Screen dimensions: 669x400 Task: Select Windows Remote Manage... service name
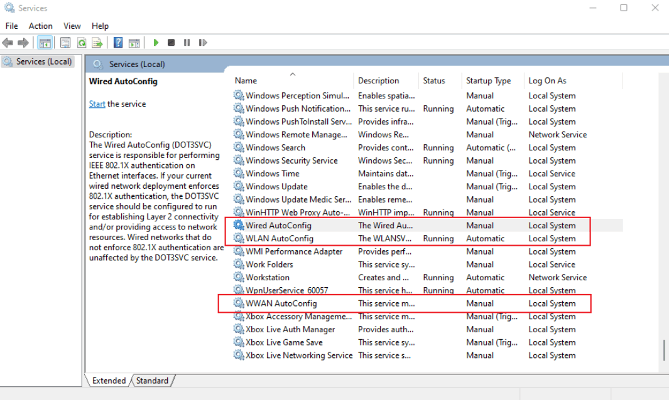(x=296, y=135)
